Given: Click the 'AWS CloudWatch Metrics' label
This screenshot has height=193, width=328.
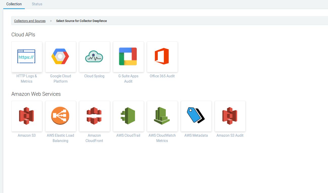Looking at the screenshot, I should pos(162,138).
